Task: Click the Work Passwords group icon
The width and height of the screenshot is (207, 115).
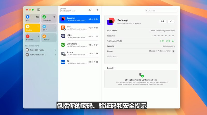Action: pos(27,55)
